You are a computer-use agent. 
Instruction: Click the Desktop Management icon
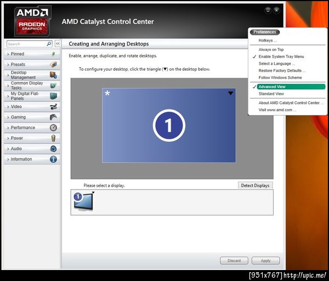pos(53,75)
